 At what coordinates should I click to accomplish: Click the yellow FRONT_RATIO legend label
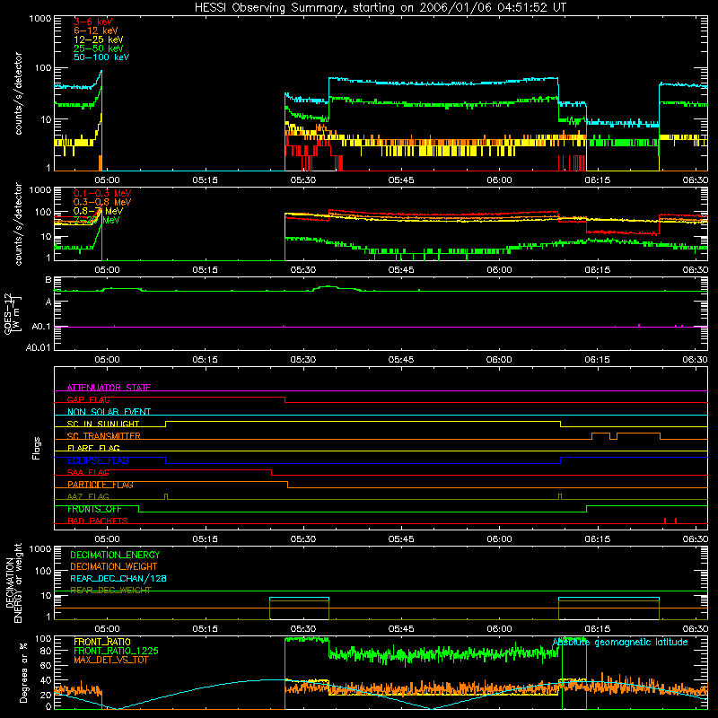(102, 642)
